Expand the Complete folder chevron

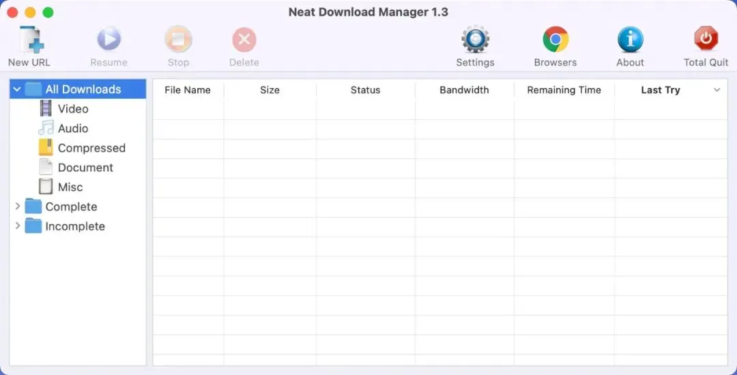[x=17, y=206]
